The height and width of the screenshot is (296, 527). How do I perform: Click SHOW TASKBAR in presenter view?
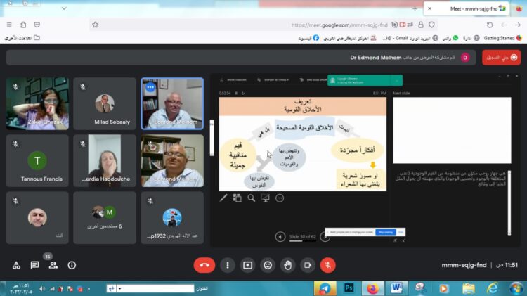[234, 79]
